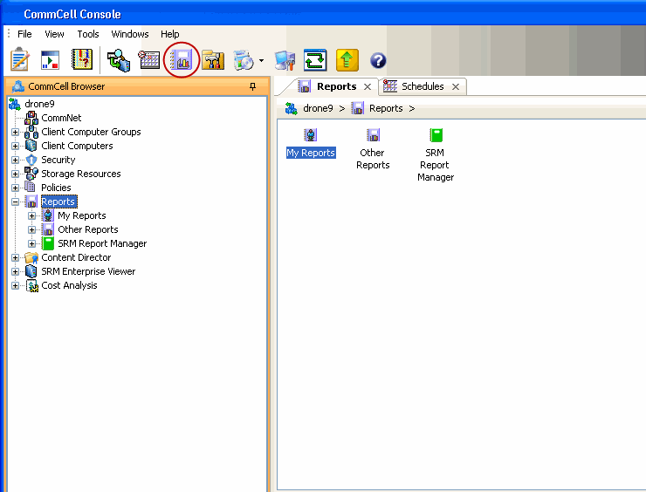Select CommNet in the browser tree

[x=61, y=118]
